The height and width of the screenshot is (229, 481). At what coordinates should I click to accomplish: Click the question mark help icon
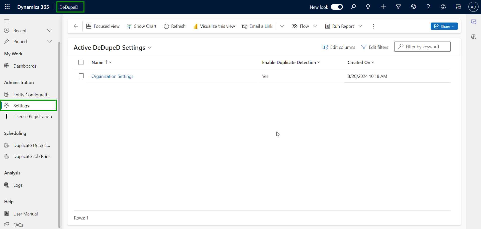click(x=428, y=7)
